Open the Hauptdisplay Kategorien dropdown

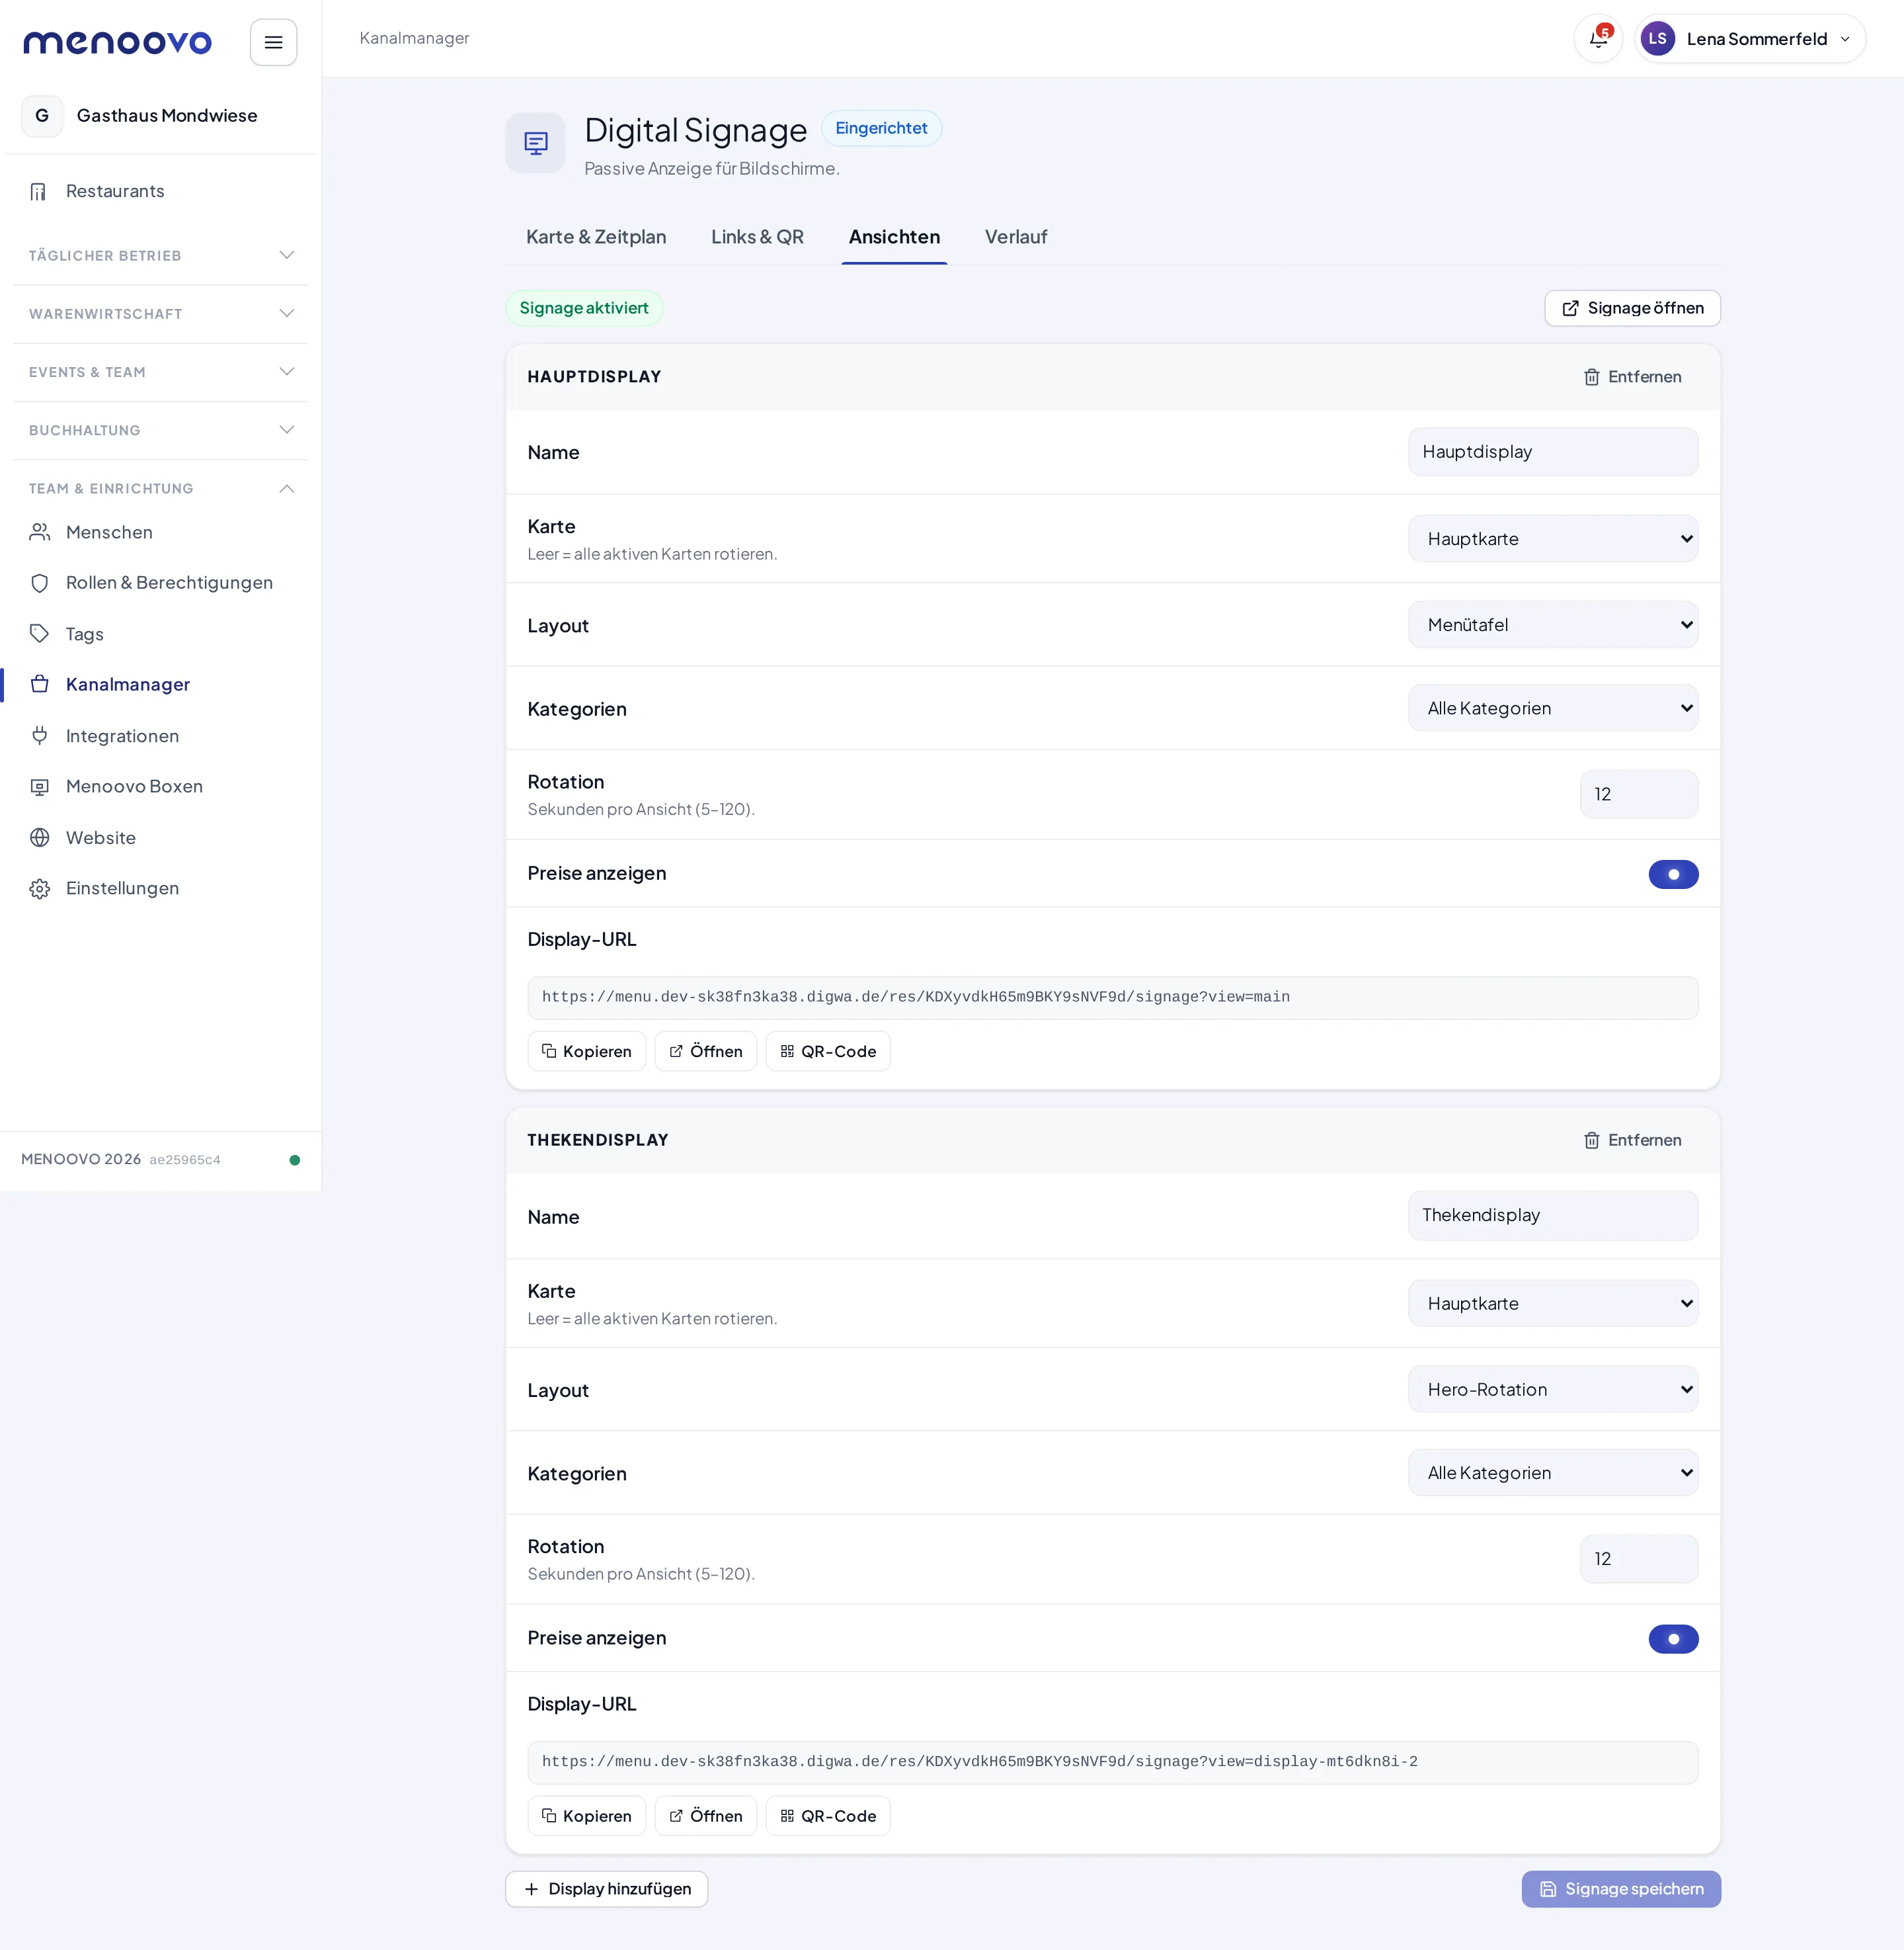click(x=1553, y=708)
